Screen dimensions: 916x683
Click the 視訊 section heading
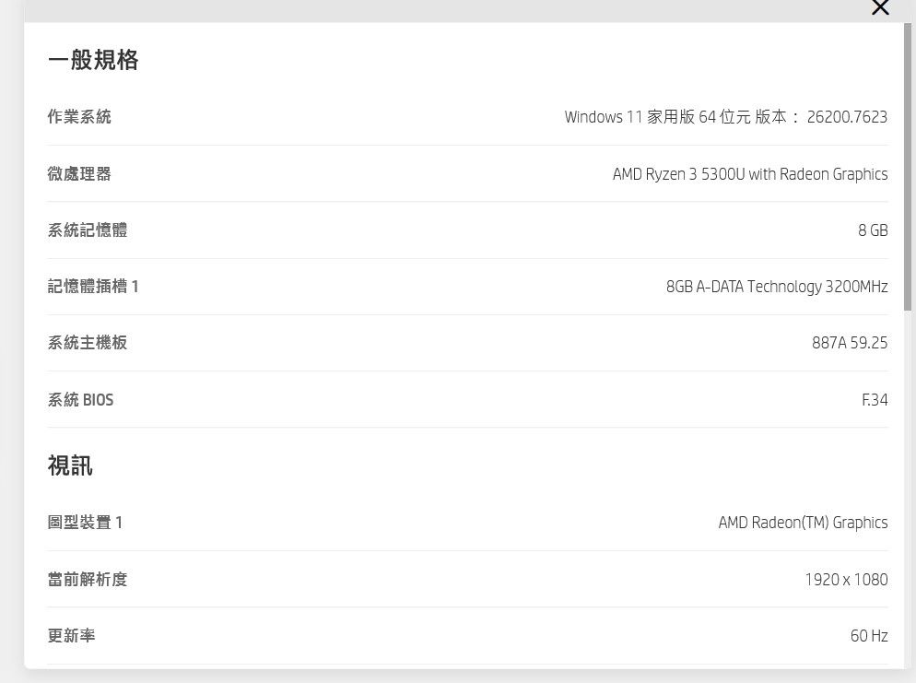tap(70, 466)
